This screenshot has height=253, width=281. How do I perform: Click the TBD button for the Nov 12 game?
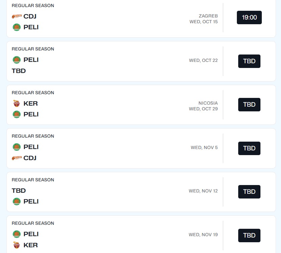(249, 192)
